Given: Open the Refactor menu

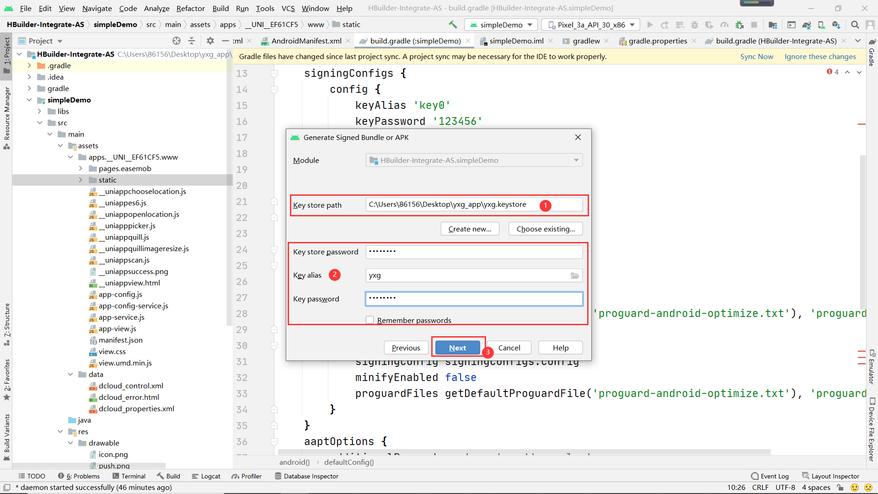Looking at the screenshot, I should point(190,8).
